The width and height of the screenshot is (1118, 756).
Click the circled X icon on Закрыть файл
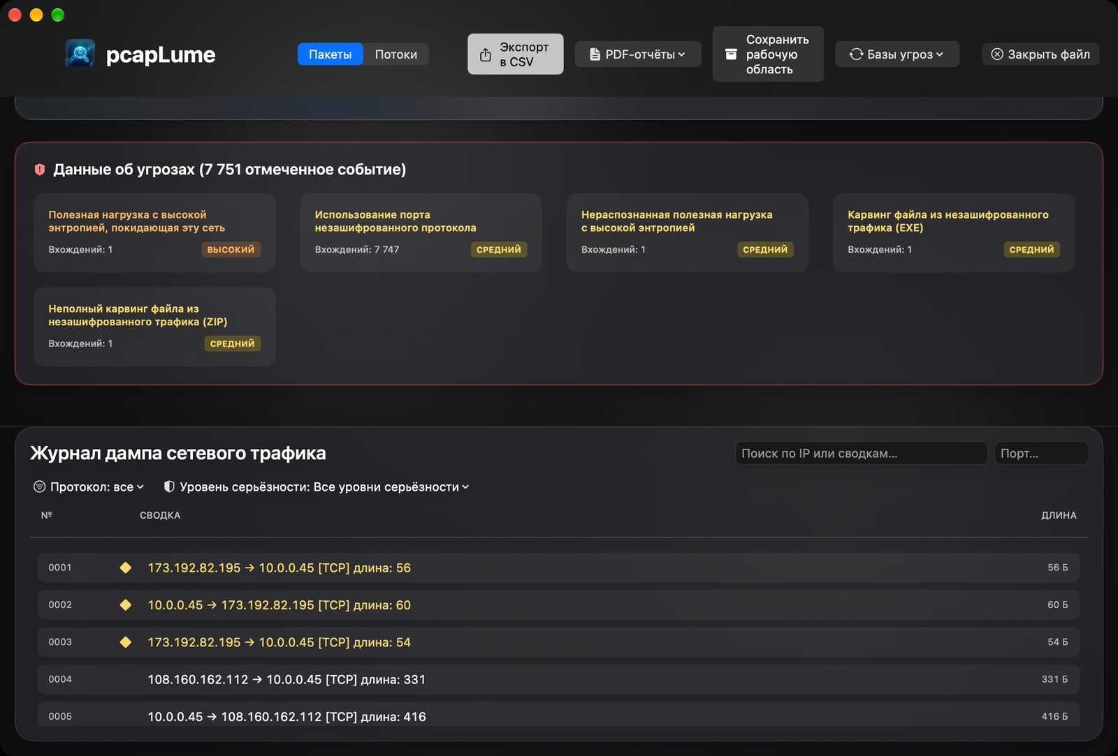[x=997, y=54]
